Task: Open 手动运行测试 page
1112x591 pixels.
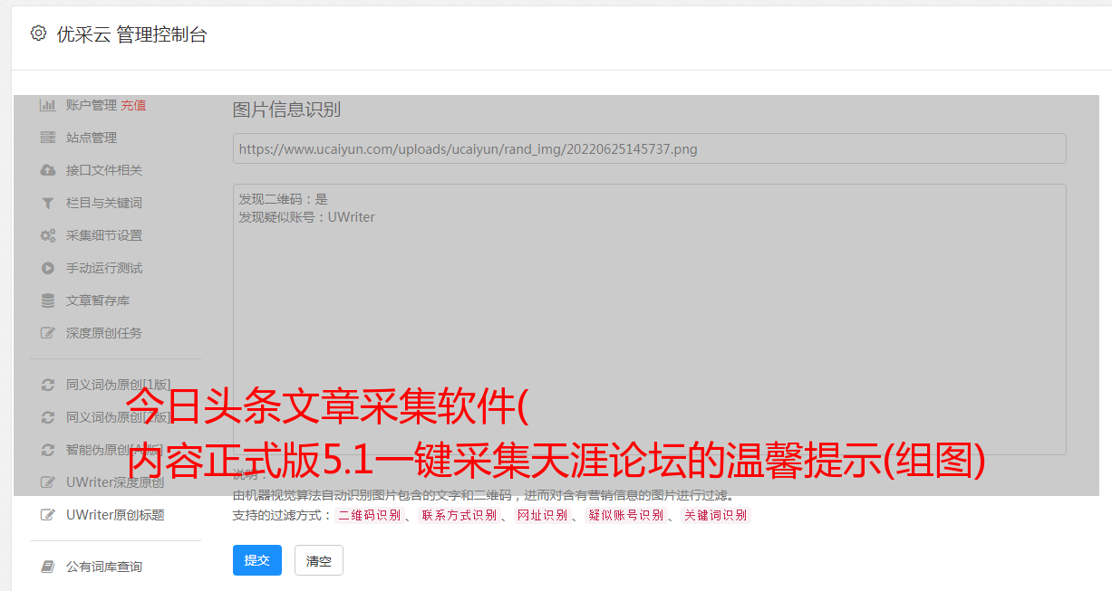Action: [x=104, y=268]
